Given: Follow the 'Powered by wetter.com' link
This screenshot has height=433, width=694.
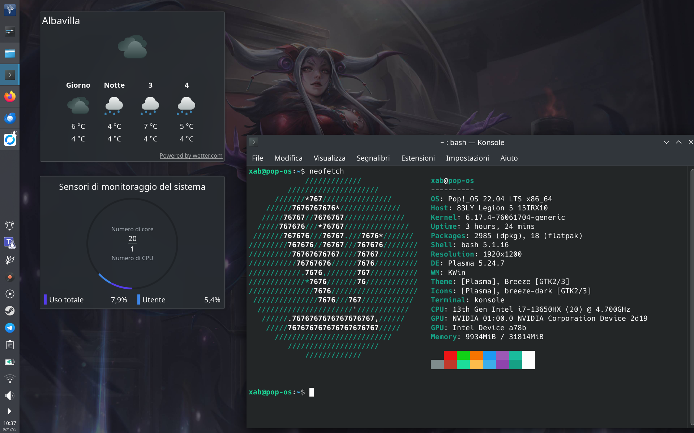Looking at the screenshot, I should (x=191, y=156).
